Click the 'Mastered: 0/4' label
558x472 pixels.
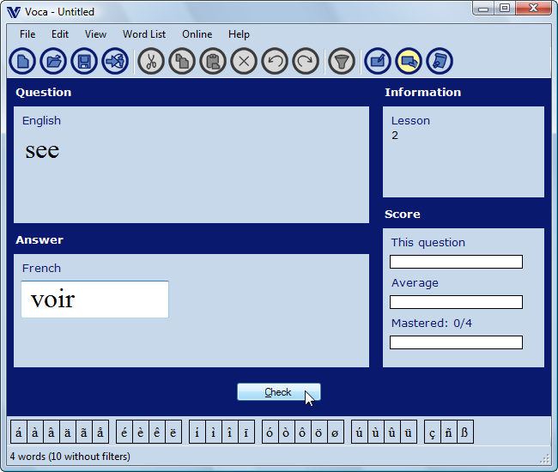pyautogui.click(x=432, y=323)
